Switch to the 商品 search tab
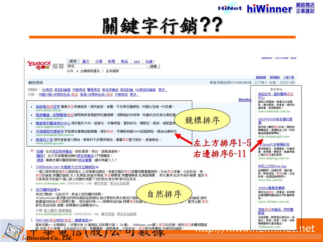Image resolution: width=323 pixels, height=242 pixels. 124,61
